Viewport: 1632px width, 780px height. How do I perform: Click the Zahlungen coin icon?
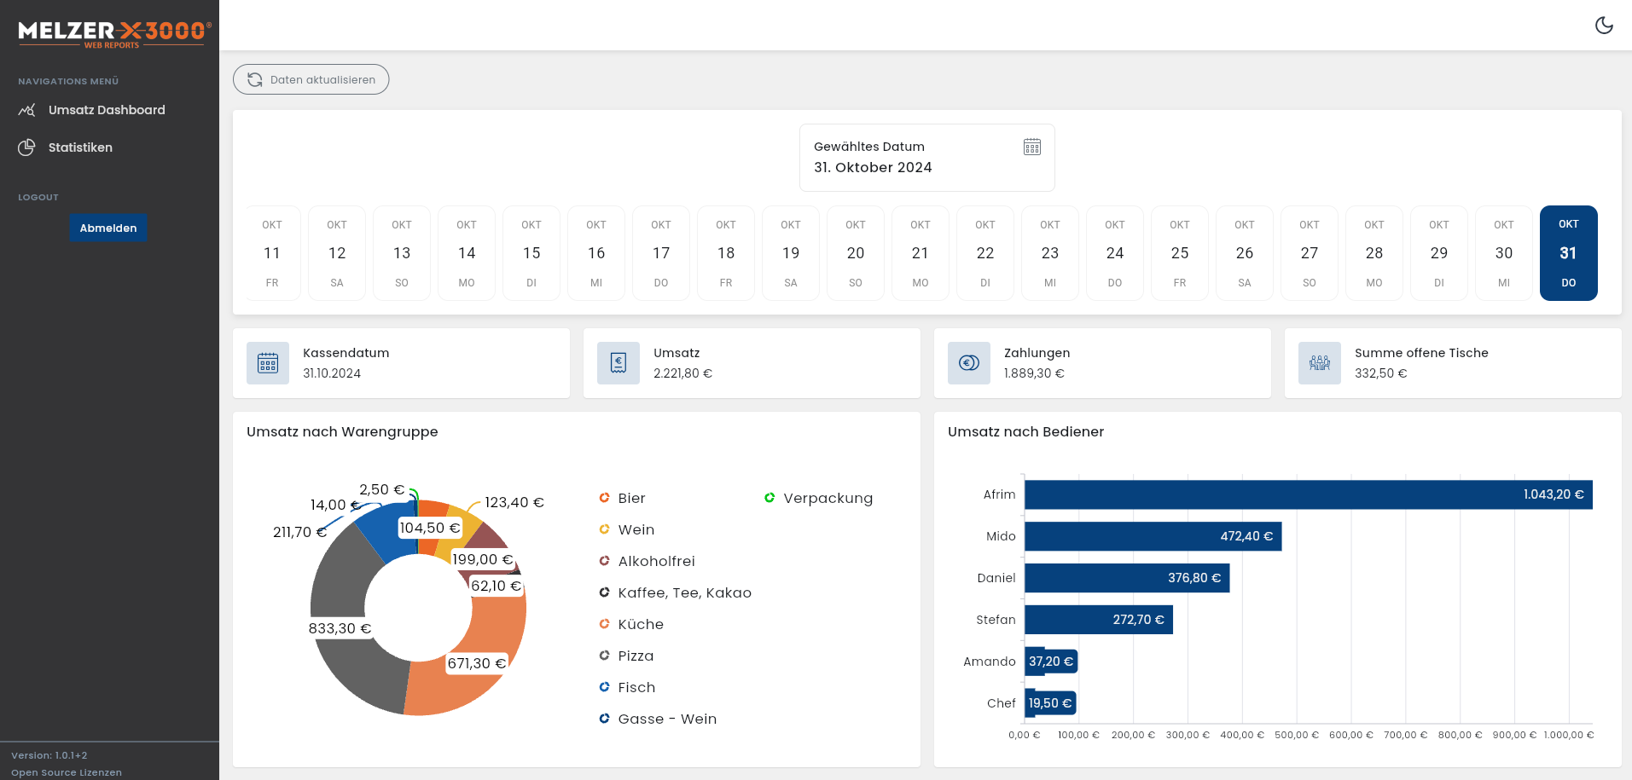968,362
